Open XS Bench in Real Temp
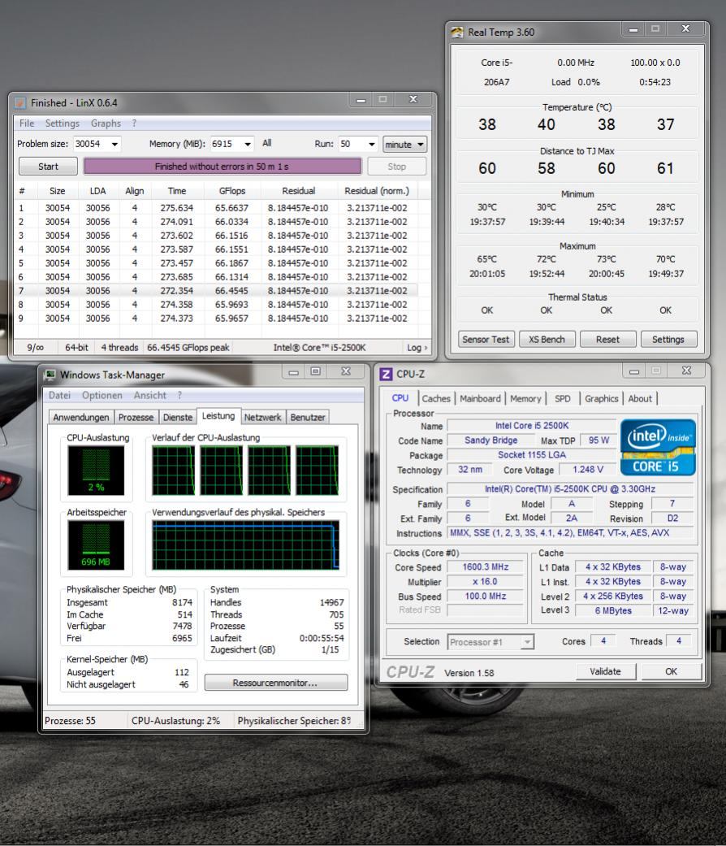726x846 pixels. pyautogui.click(x=547, y=340)
